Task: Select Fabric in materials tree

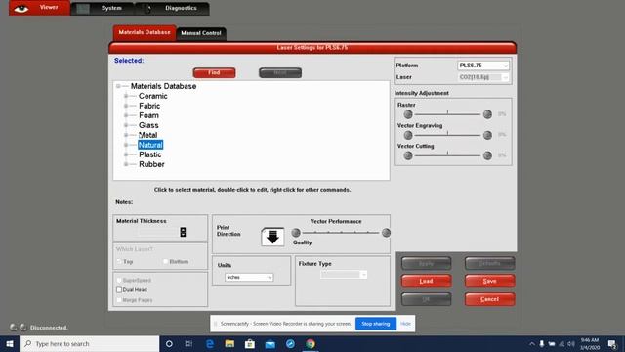Action: click(149, 106)
